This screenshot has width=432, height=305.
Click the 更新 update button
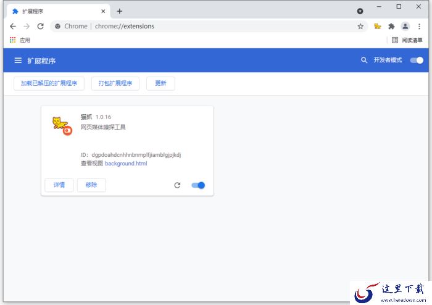(160, 83)
